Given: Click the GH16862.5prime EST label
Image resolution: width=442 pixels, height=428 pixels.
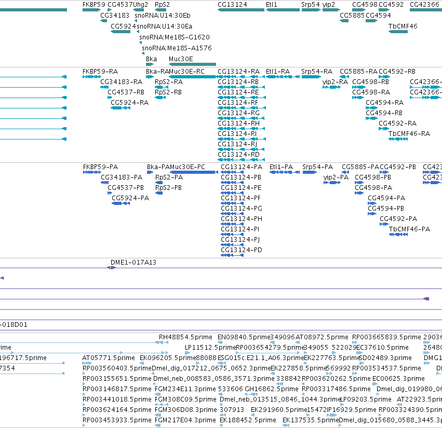Looking at the screenshot, I should (x=272, y=389).
